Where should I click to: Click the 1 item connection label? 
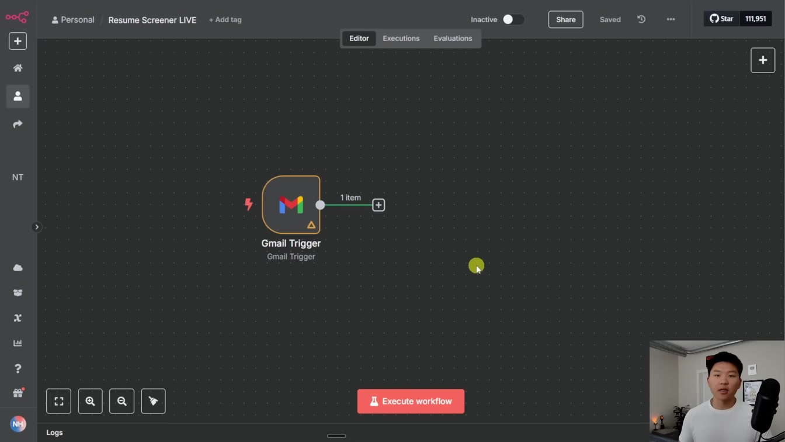coord(350,198)
